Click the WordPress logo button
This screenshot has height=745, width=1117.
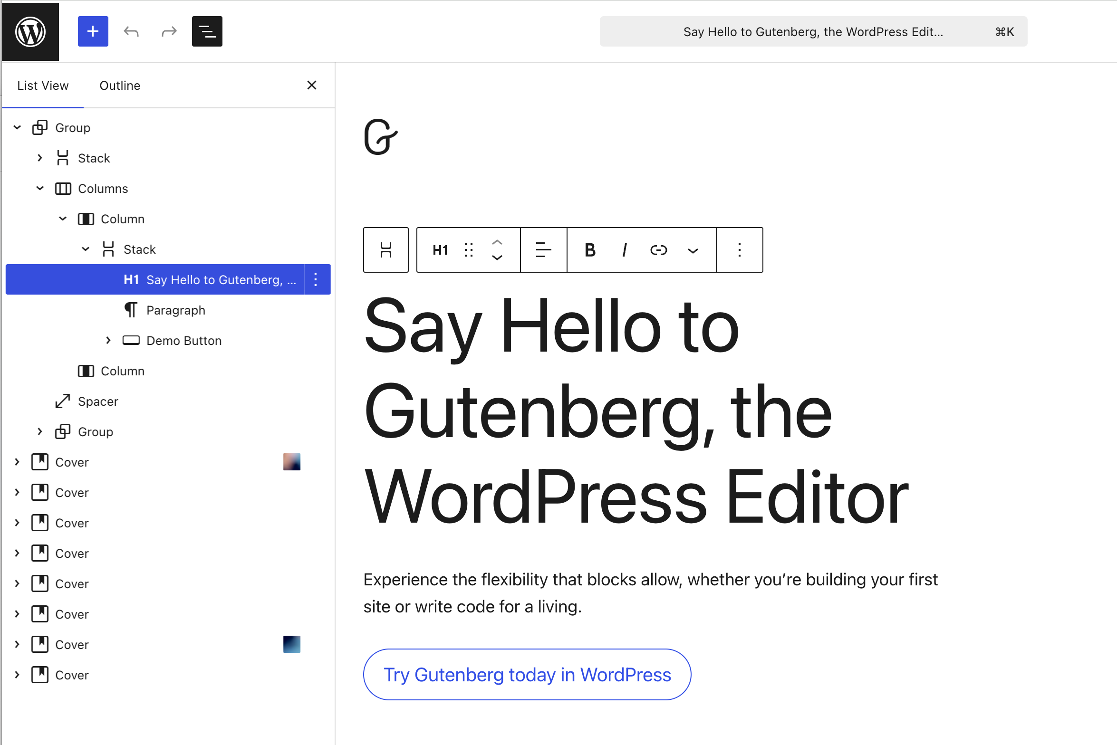click(x=30, y=31)
